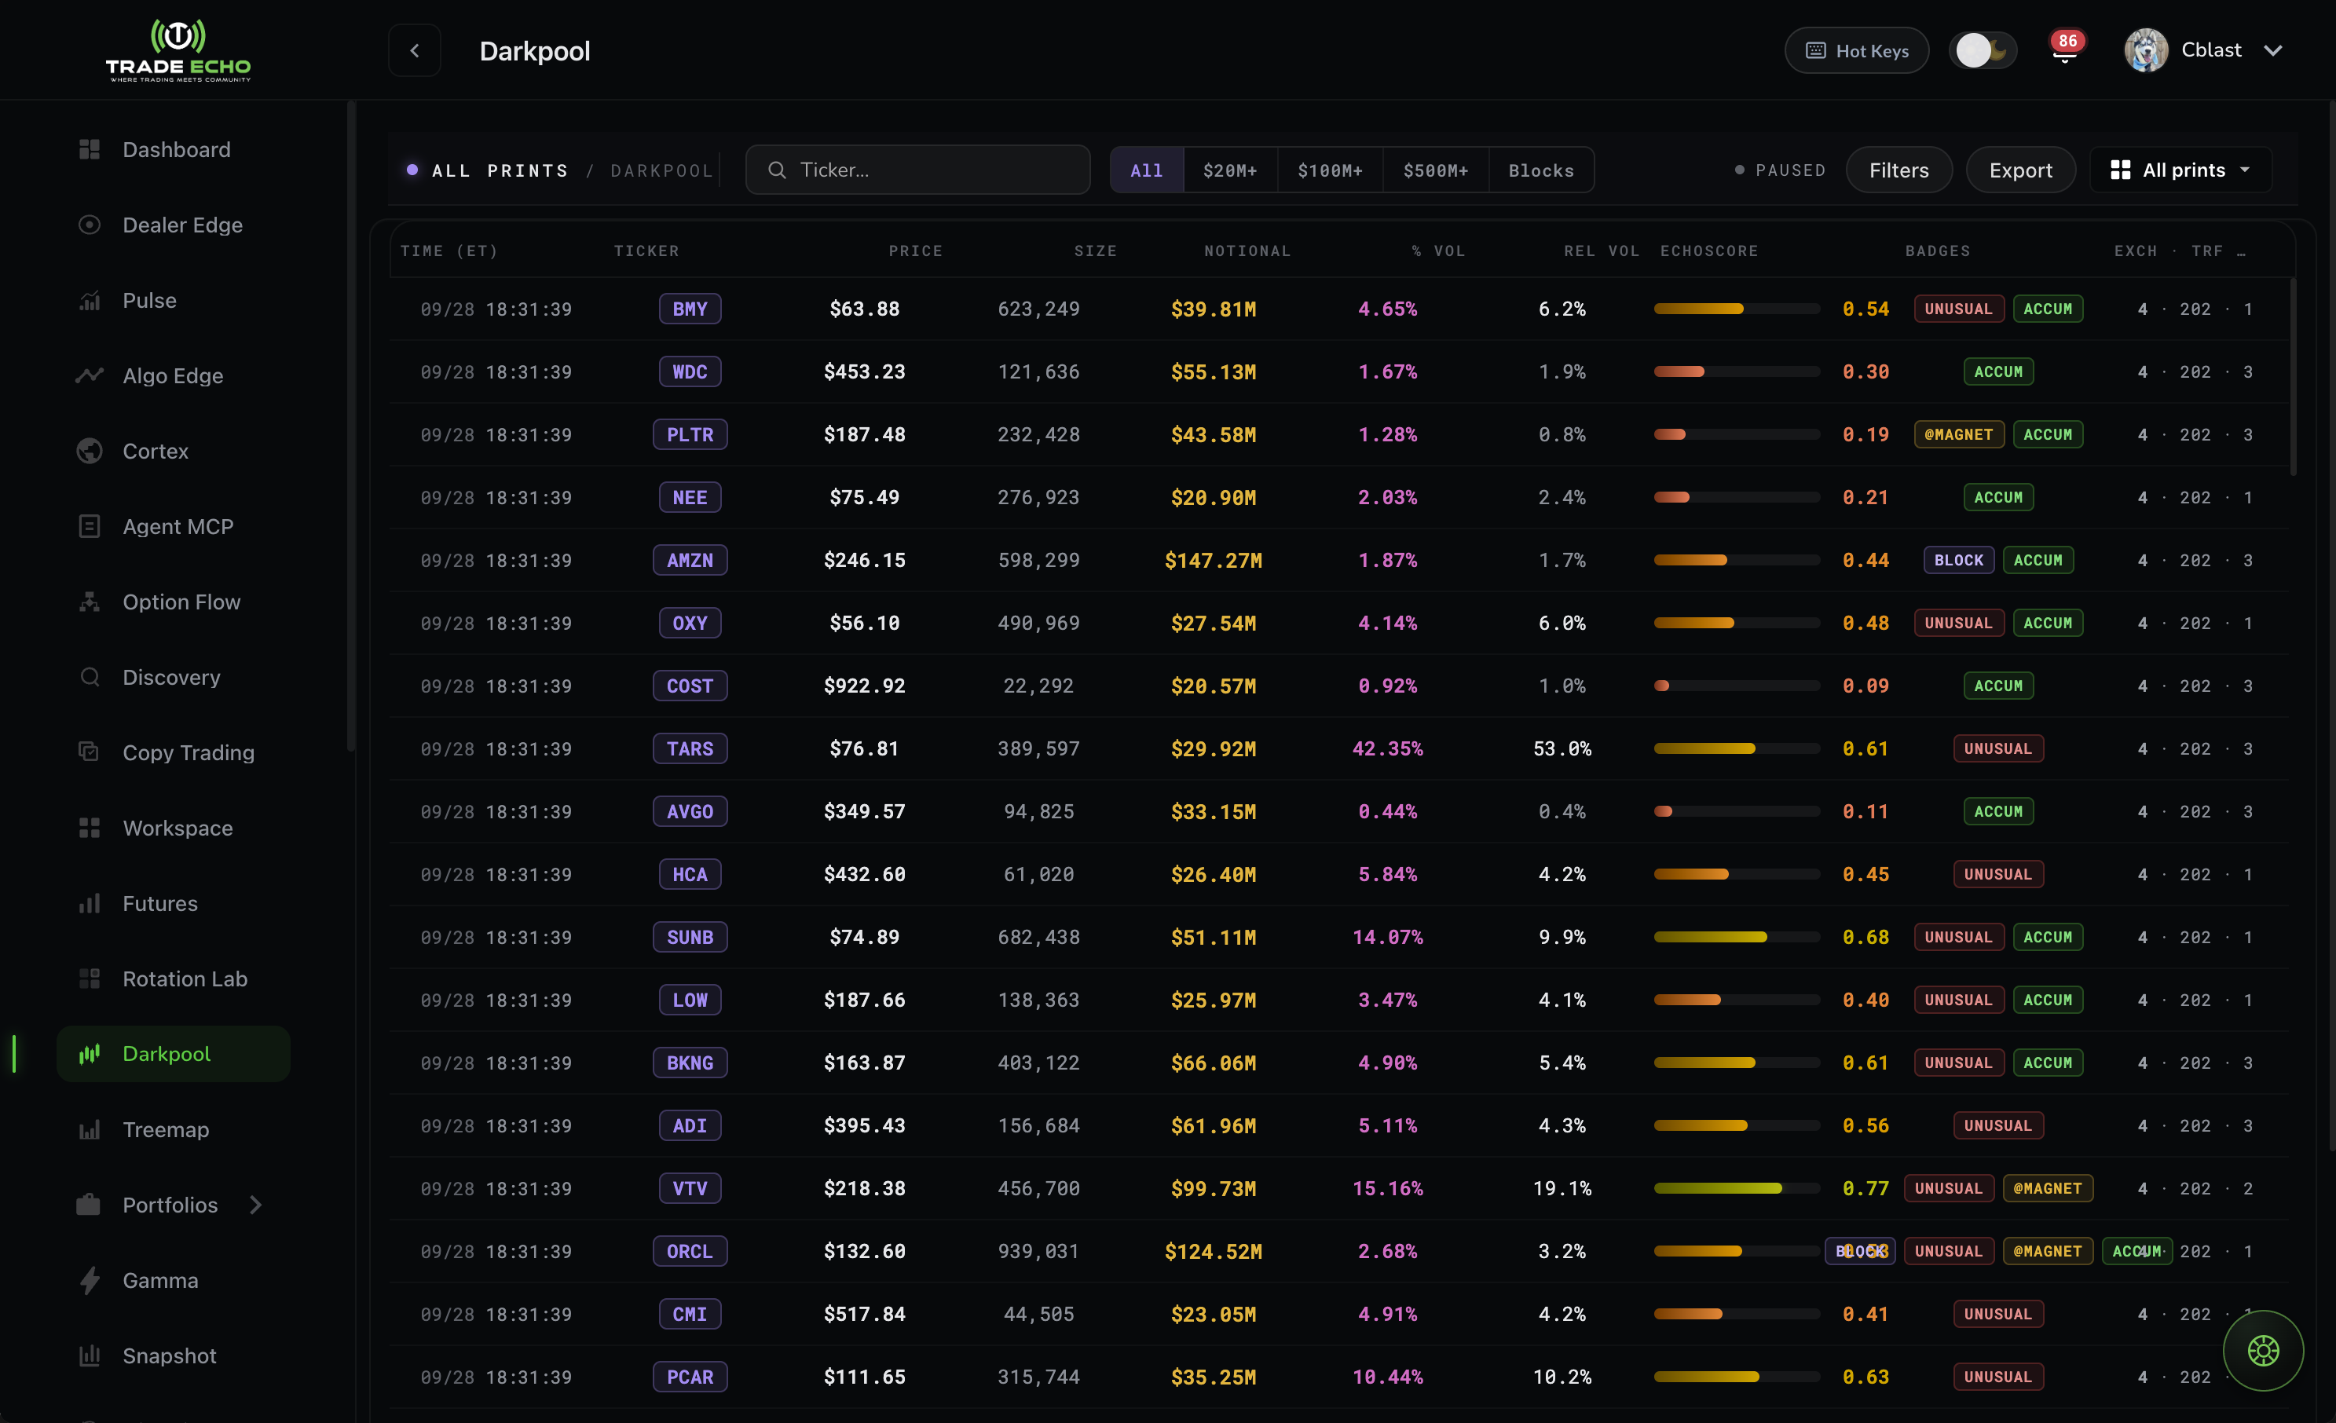Open Treemap sidebar icon
The width and height of the screenshot is (2336, 1423).
pos(89,1129)
